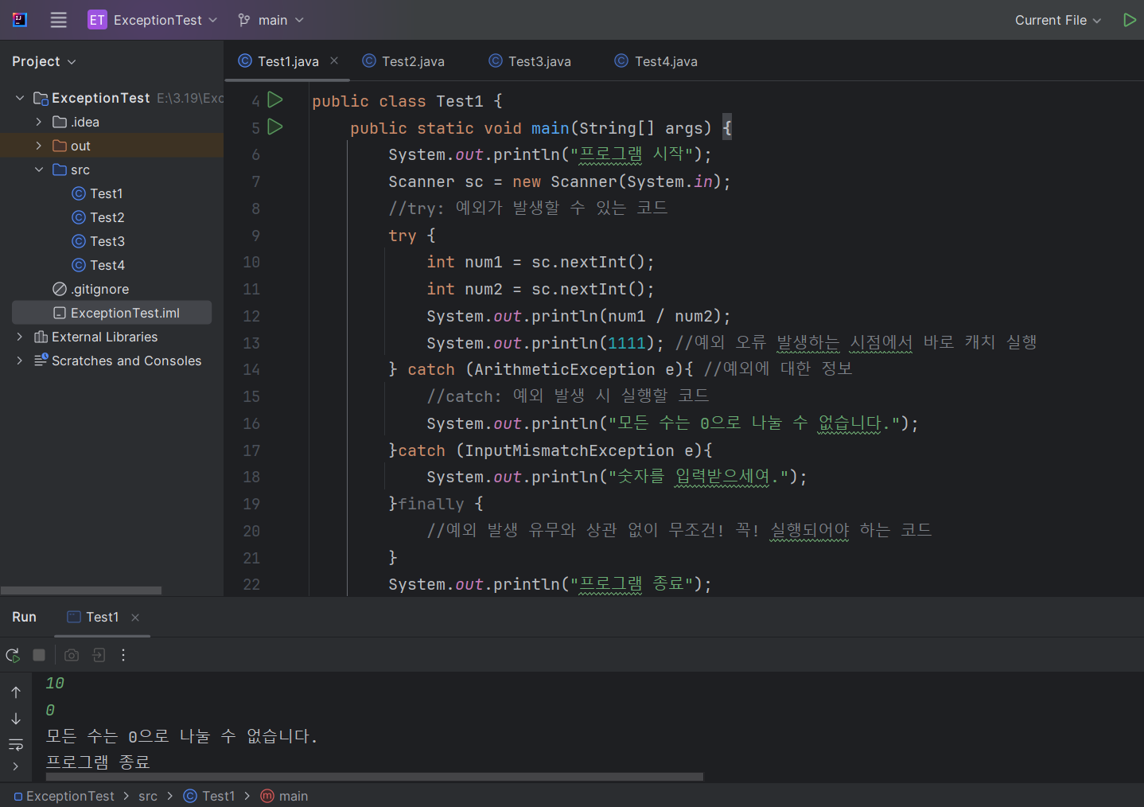
Task: Toggle soft-wrap in the console
Action: tap(16, 745)
